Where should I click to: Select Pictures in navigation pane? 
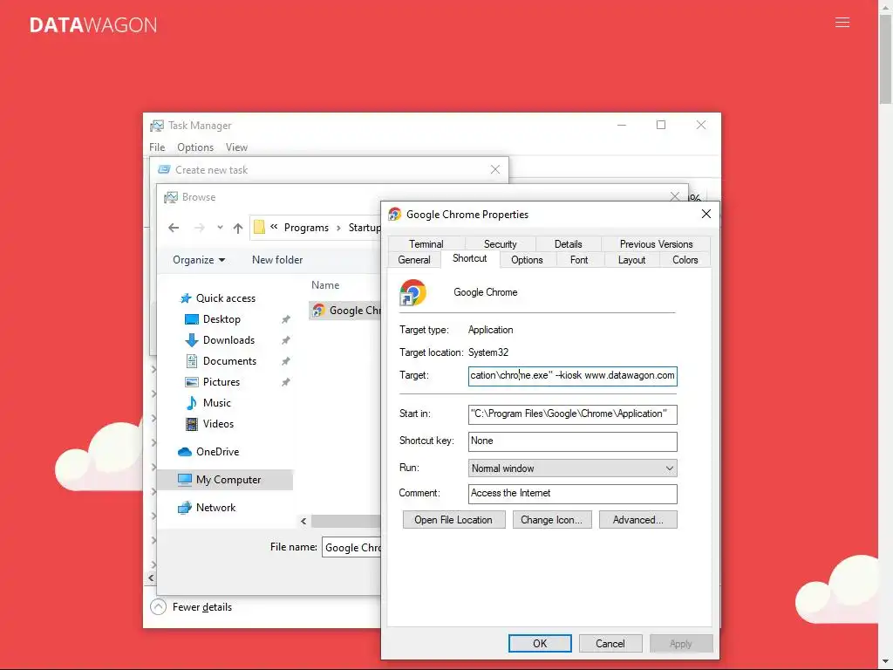[221, 382]
